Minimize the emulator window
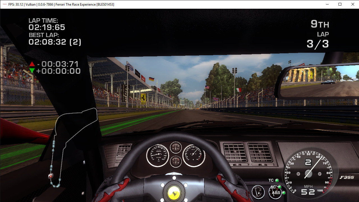 tap(327, 4)
